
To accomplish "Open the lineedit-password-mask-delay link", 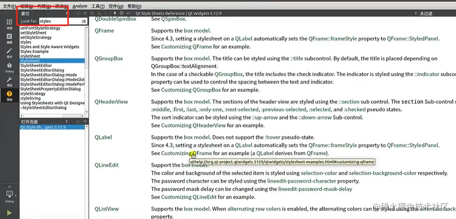I will 315,189.
